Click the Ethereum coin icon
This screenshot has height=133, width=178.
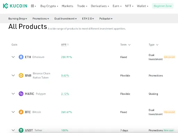[21, 57]
